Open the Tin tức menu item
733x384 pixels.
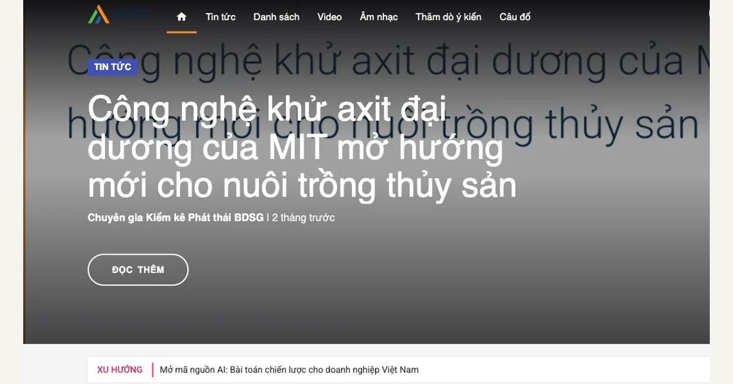click(x=221, y=17)
